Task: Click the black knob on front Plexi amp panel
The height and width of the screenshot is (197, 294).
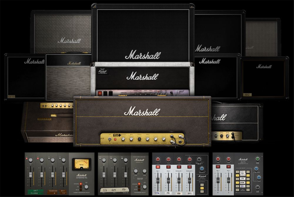Action: click(140, 139)
